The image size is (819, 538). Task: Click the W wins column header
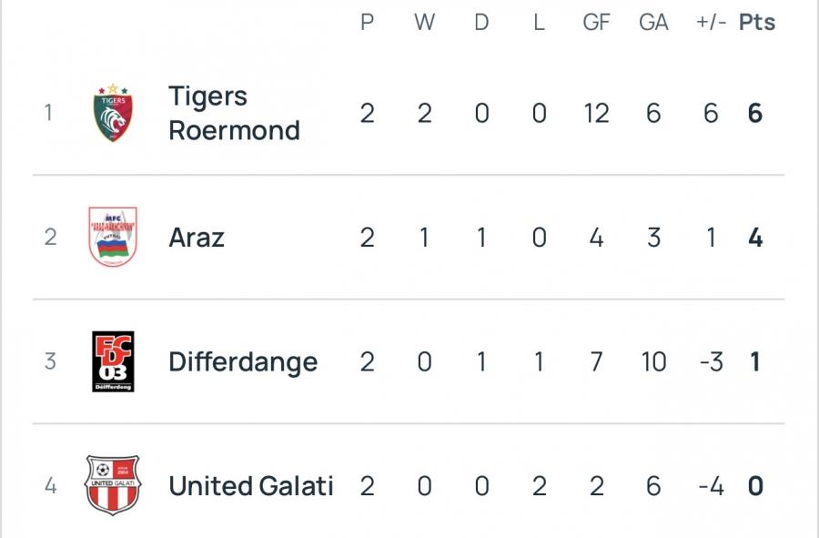pyautogui.click(x=424, y=23)
